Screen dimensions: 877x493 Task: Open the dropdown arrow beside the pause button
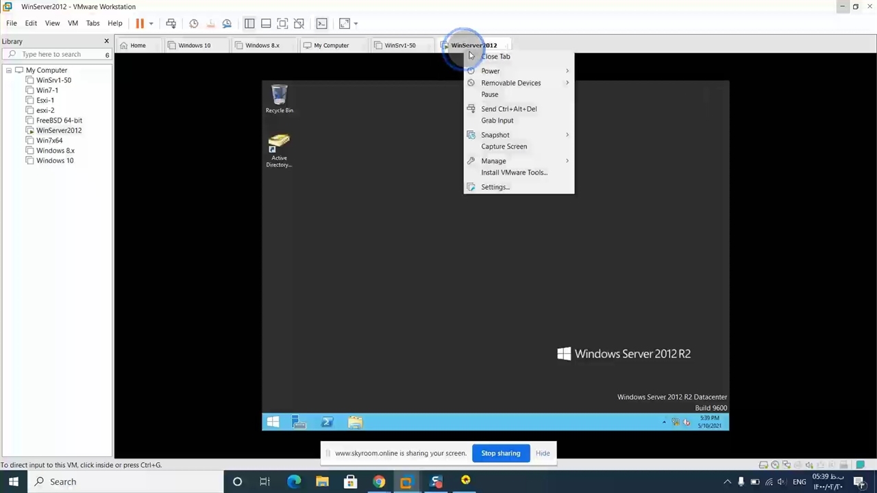[x=151, y=23]
